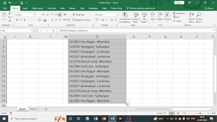
Task: Click the Save icon in quick access toolbar
Action: 5,3
